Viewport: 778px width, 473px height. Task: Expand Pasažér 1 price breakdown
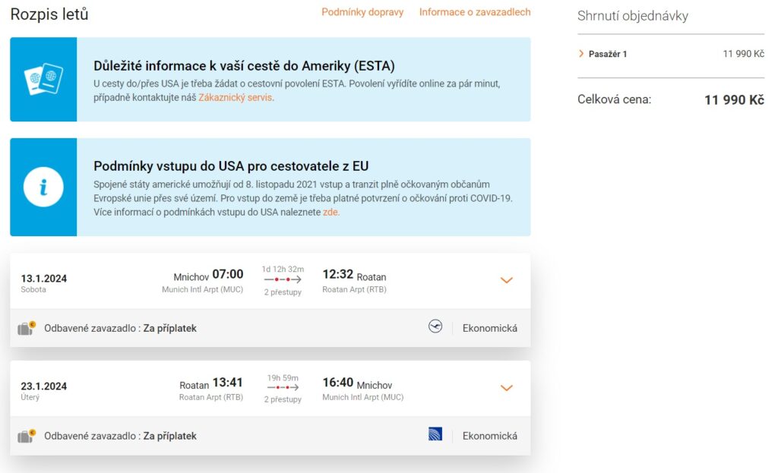pyautogui.click(x=581, y=54)
